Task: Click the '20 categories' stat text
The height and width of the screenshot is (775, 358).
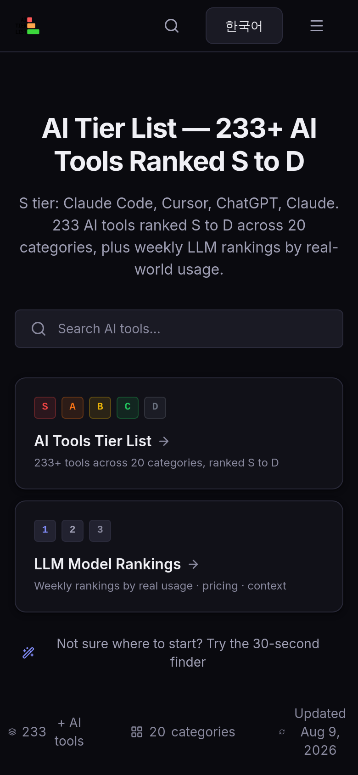Action: point(192,732)
